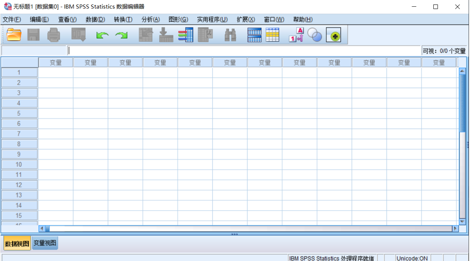Select row header 1
The width and height of the screenshot is (470, 261).
pyautogui.click(x=19, y=72)
